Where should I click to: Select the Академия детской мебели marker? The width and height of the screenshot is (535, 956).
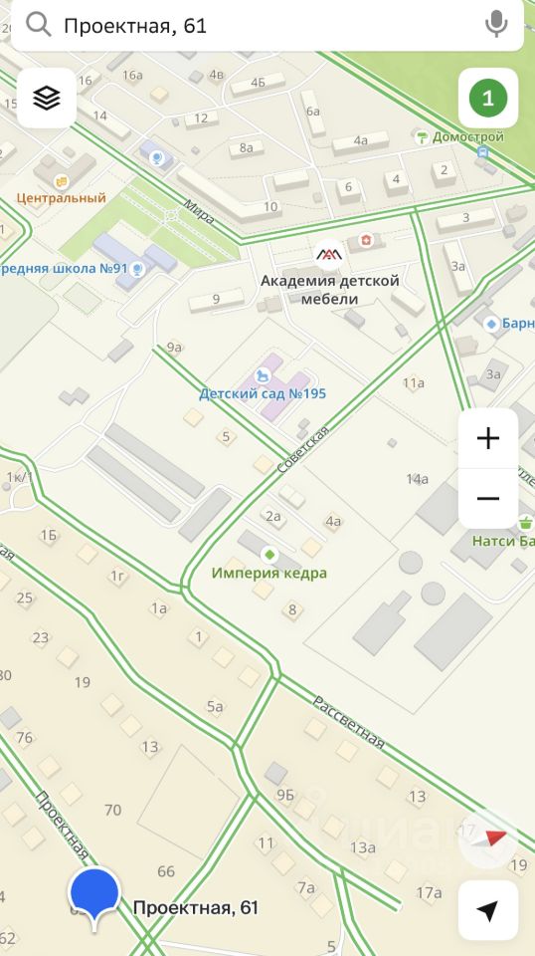(329, 255)
